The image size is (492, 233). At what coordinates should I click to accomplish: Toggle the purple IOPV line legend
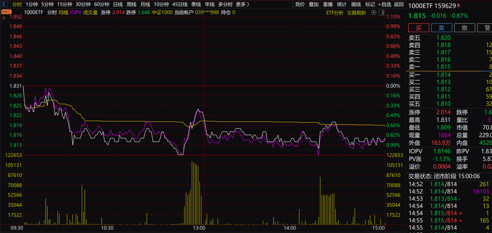75,12
